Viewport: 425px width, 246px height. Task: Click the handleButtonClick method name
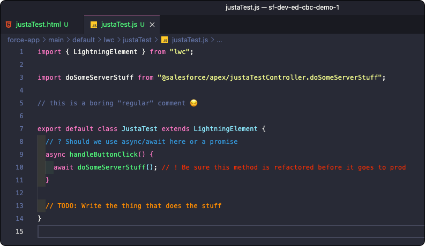point(103,155)
